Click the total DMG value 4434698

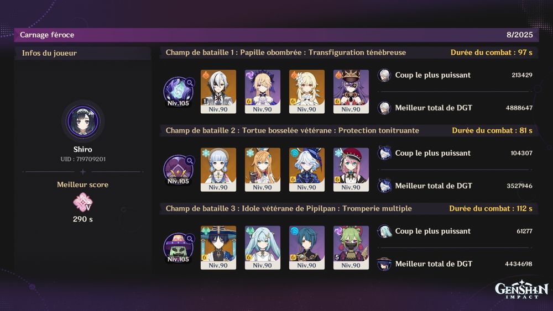[519, 264]
